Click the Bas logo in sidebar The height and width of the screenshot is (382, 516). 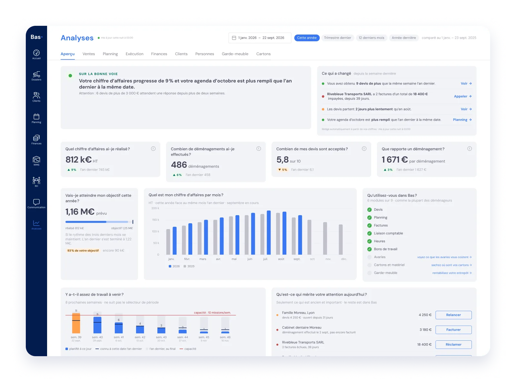36,37
